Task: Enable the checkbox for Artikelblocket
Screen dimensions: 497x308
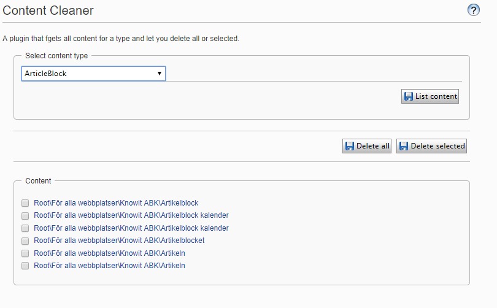Action: click(25, 241)
